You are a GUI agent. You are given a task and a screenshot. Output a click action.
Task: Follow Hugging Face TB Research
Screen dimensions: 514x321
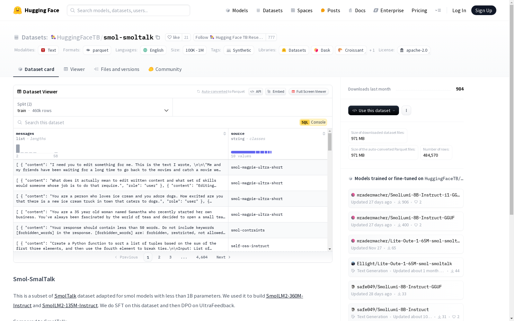click(229, 37)
